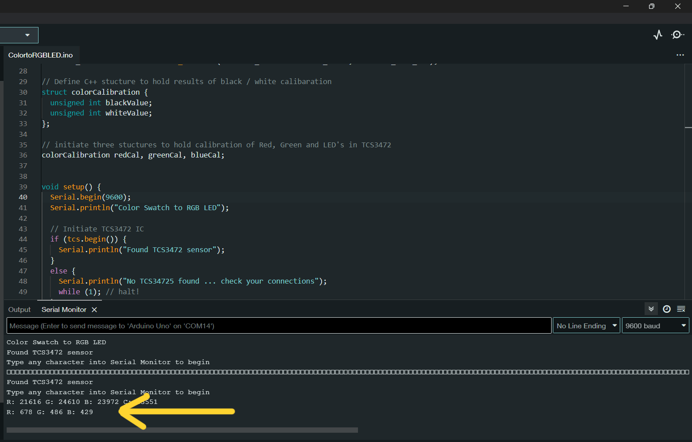Click the 'while (1); // halt!' line
Screen dimensions: 692x442
click(99, 292)
